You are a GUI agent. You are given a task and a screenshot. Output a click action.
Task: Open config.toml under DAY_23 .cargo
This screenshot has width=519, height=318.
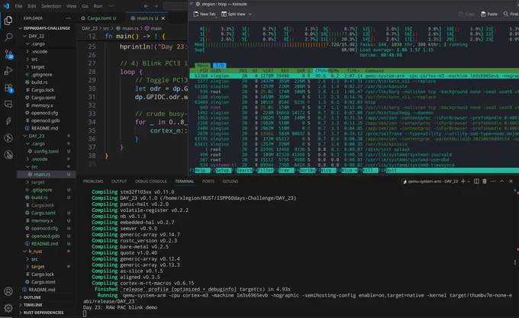(x=47, y=151)
